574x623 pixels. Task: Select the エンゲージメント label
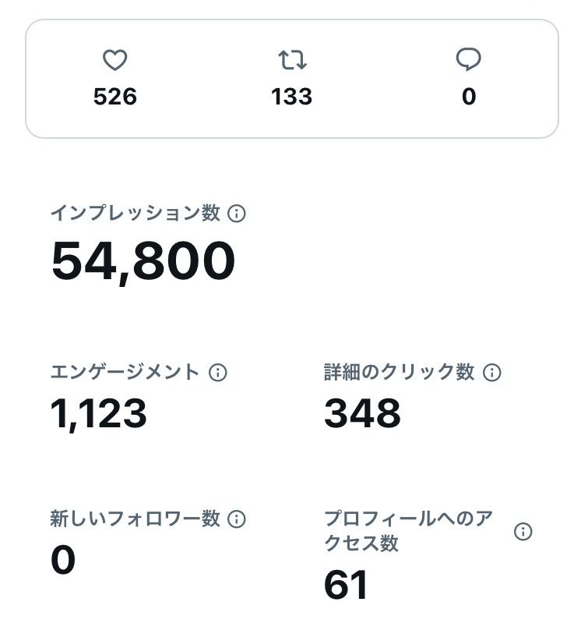(x=125, y=373)
